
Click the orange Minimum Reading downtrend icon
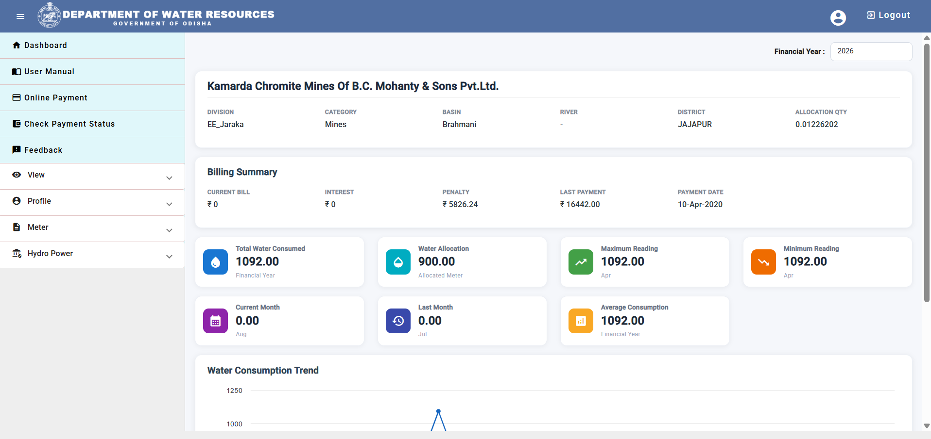(763, 262)
